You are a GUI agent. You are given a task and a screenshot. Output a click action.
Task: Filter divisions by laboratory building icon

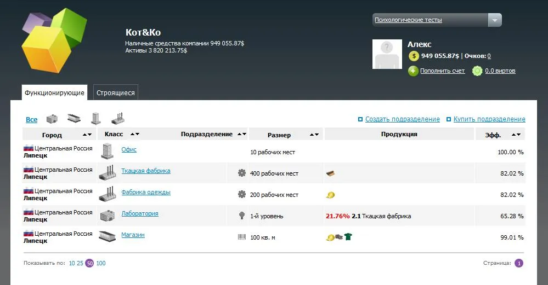pyautogui.click(x=52, y=119)
